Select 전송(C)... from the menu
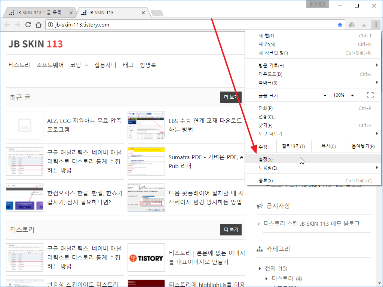The image size is (383, 287). 313,117
